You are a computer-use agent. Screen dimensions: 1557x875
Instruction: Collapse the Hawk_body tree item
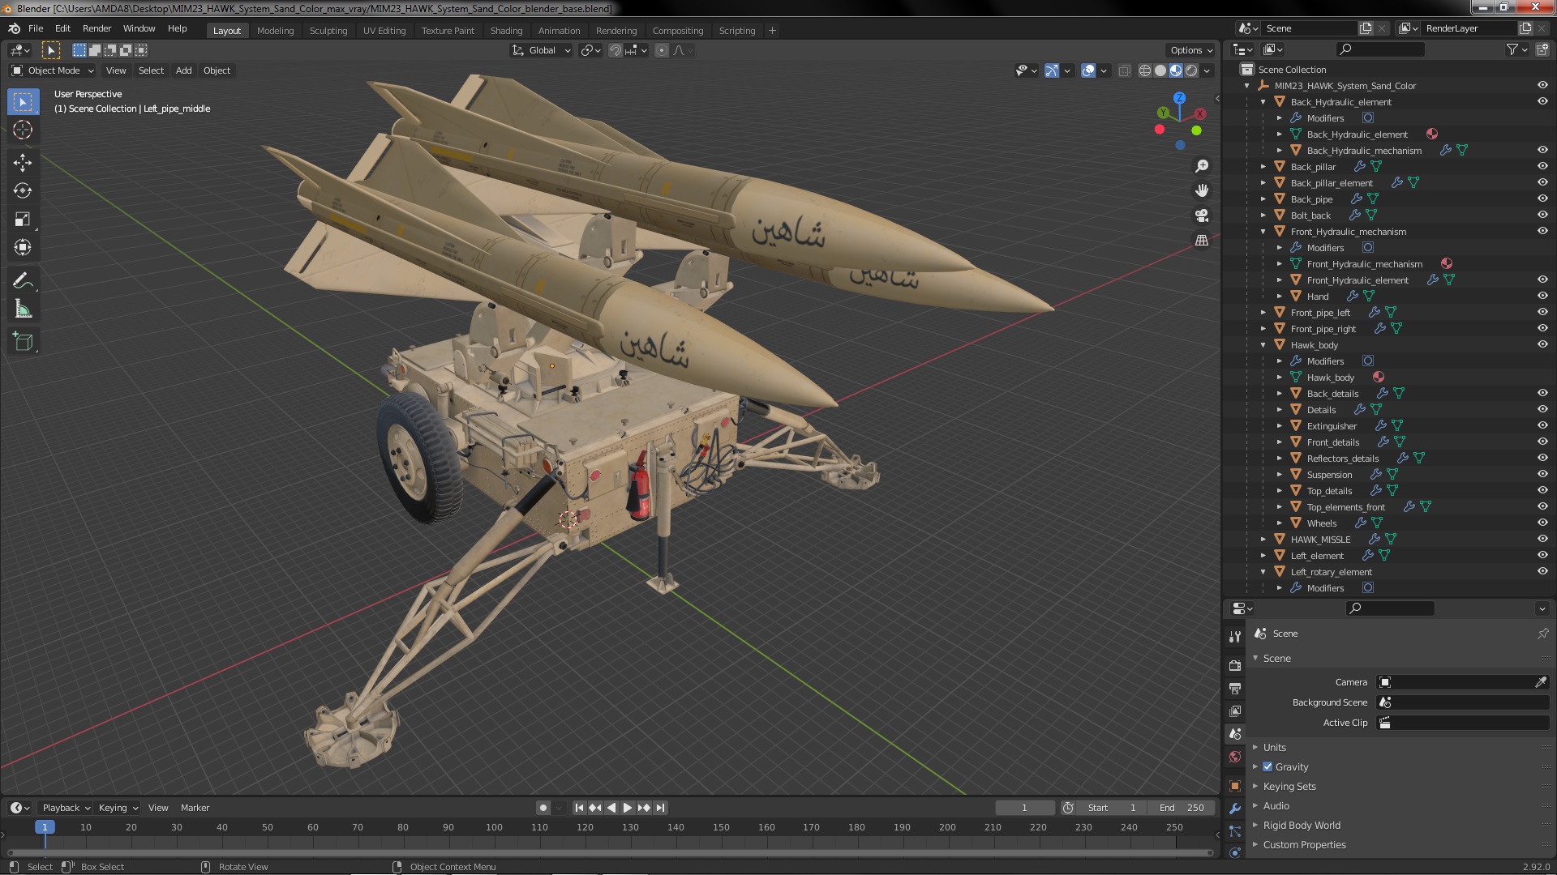(1263, 345)
